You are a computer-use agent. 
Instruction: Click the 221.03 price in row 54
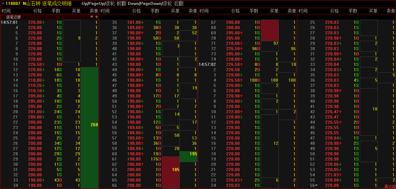coord(332,175)
